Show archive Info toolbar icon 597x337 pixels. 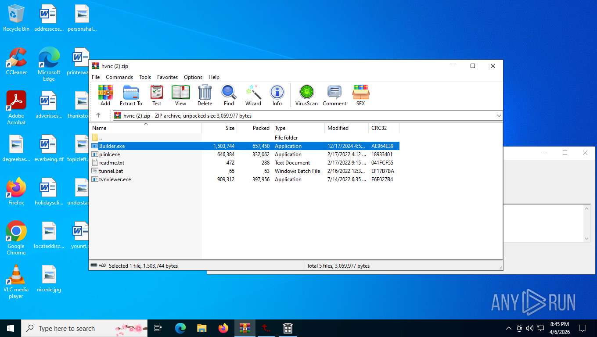click(277, 95)
